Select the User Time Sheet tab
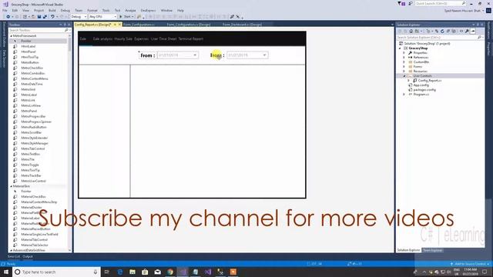This screenshot has width=493, height=277. tap(163, 39)
